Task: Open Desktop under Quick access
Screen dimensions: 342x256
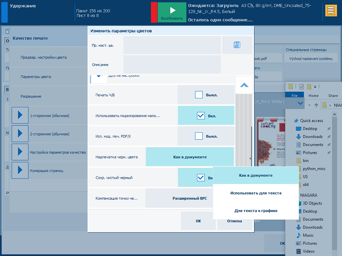Action: click(310, 129)
